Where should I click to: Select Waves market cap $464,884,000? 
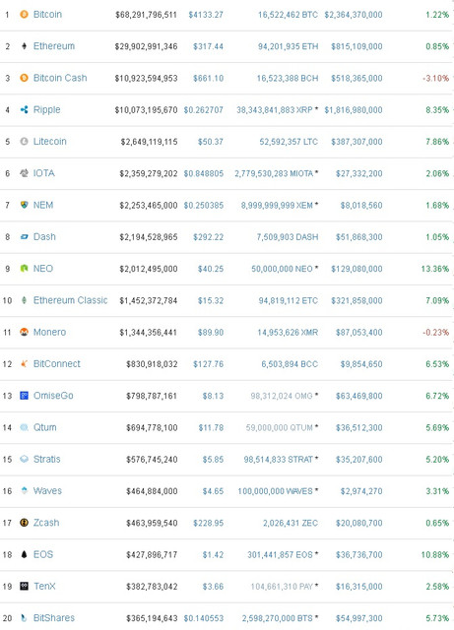[x=152, y=491]
